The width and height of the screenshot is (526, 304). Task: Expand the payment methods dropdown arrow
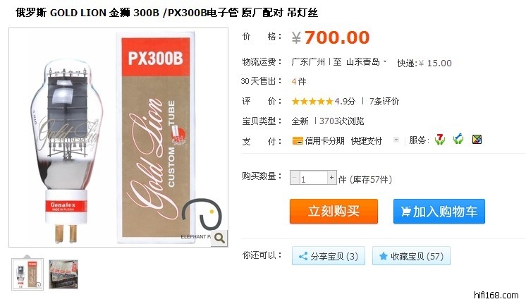(x=396, y=140)
